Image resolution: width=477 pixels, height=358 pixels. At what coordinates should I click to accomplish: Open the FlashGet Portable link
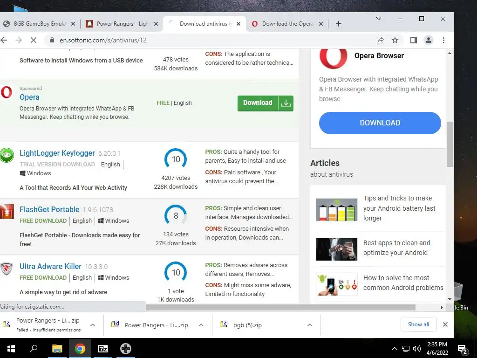pos(49,209)
